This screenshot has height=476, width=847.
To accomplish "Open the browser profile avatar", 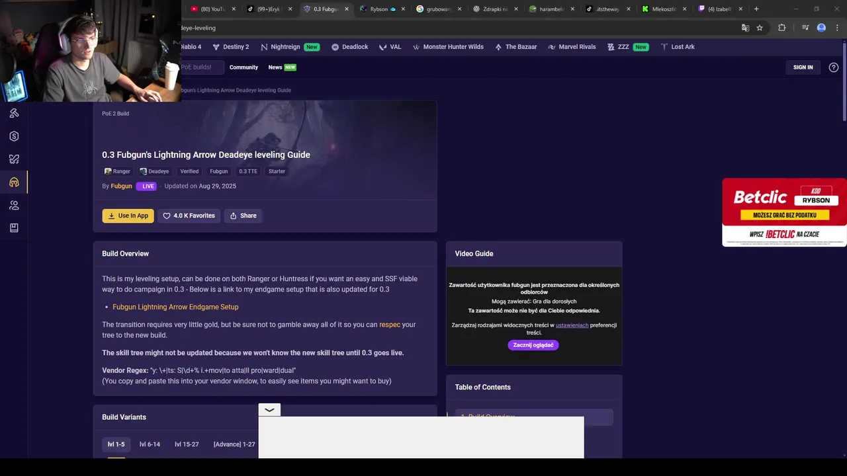I will [x=821, y=28].
